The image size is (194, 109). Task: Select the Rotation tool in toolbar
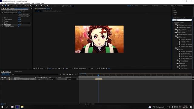coord(22,6)
